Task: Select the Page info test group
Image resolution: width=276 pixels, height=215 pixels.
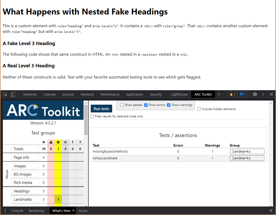Action: tap(25, 157)
